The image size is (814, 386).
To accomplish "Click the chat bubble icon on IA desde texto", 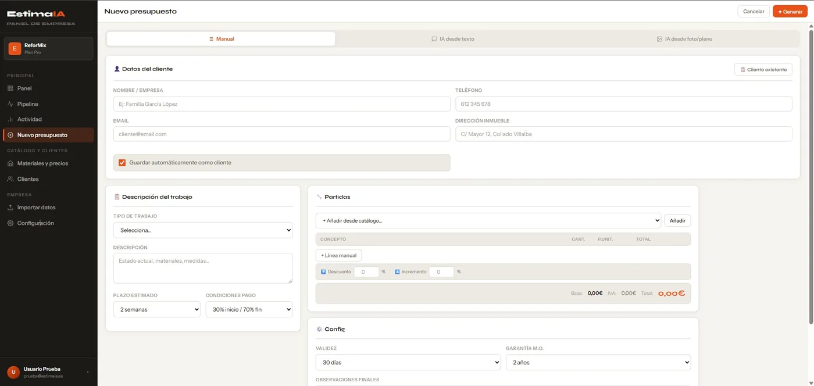I will tap(434, 39).
